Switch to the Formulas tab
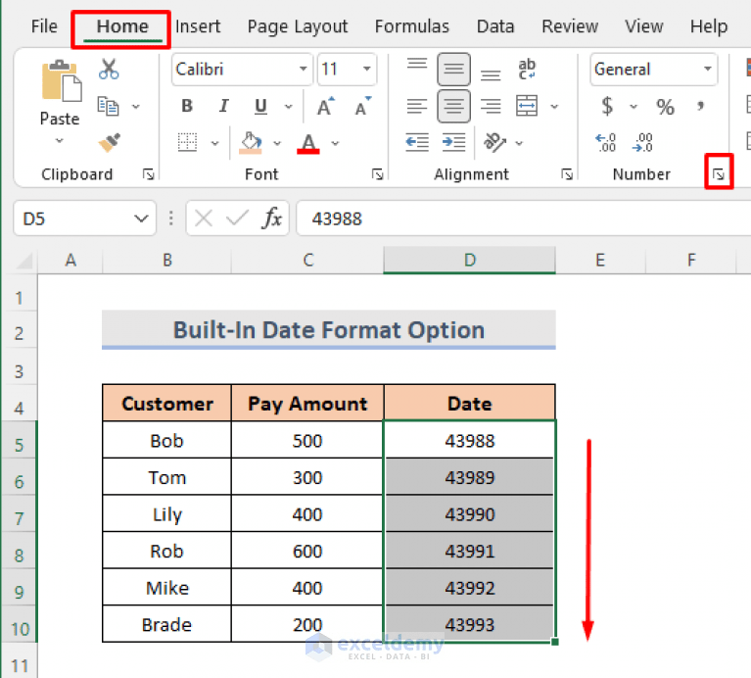Screen dimensions: 751x678 click(x=412, y=26)
